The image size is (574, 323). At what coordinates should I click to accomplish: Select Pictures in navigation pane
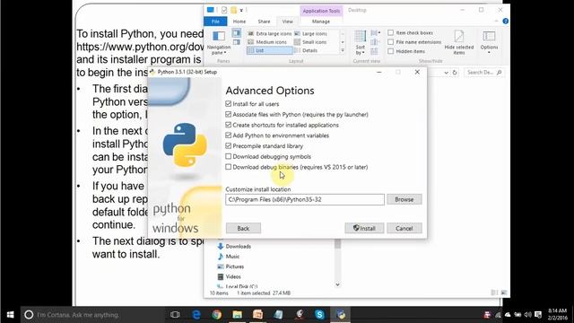pos(230,266)
